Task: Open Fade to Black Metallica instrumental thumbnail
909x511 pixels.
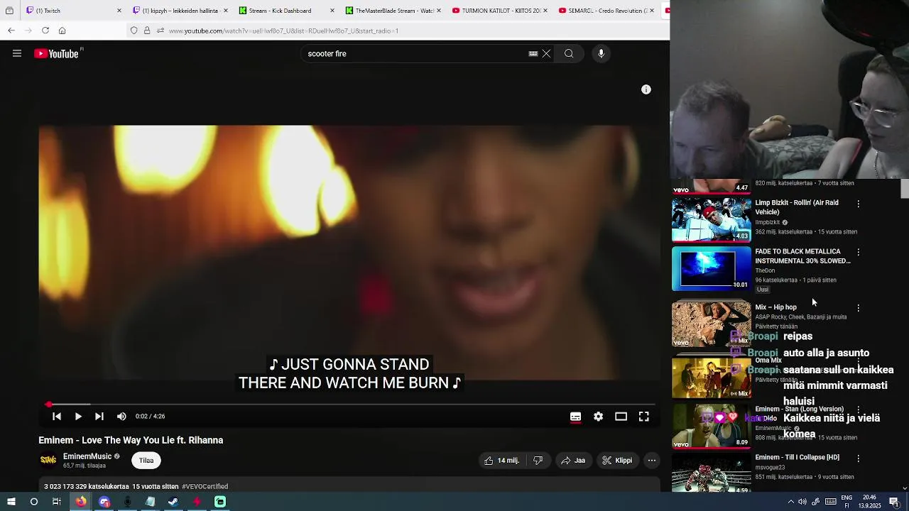Action: [712, 269]
